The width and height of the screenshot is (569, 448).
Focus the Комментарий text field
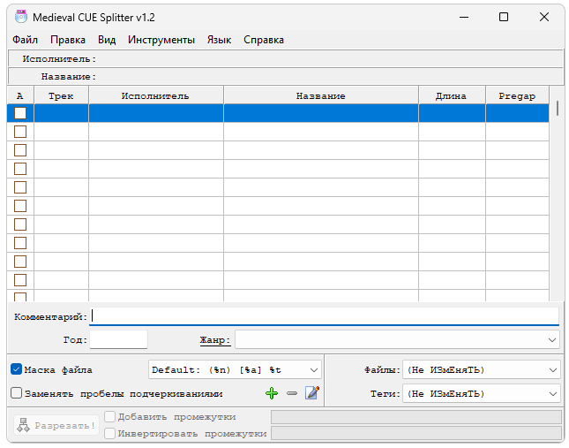[x=324, y=316]
